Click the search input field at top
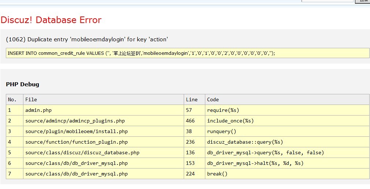 (328, 1)
